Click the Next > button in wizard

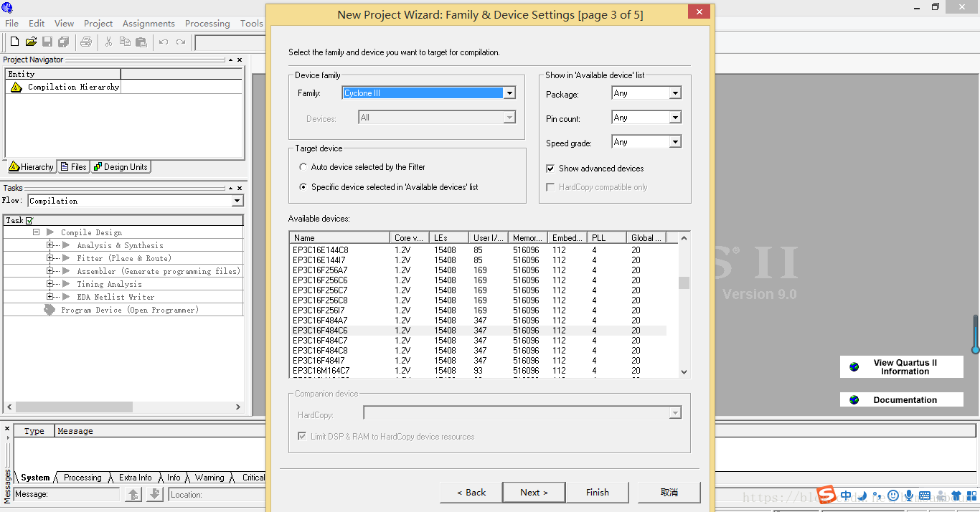click(x=534, y=493)
